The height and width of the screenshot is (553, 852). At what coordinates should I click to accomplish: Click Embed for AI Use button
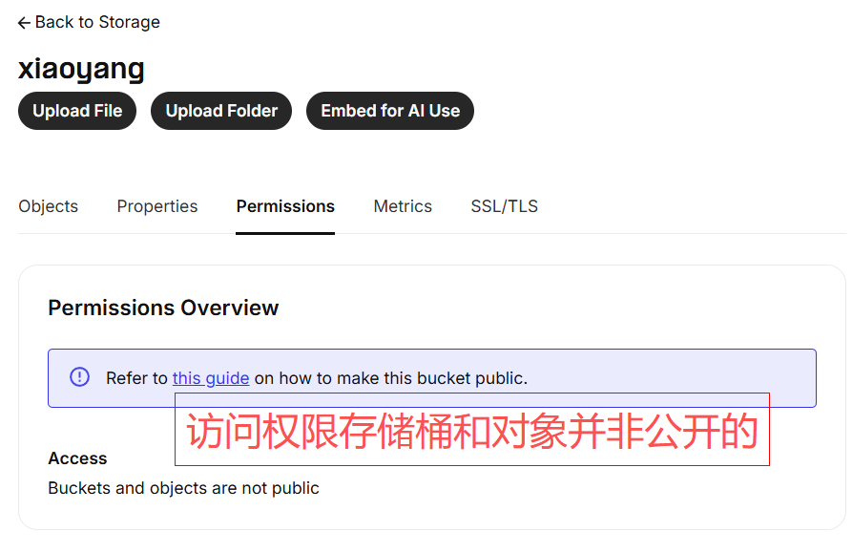click(389, 111)
